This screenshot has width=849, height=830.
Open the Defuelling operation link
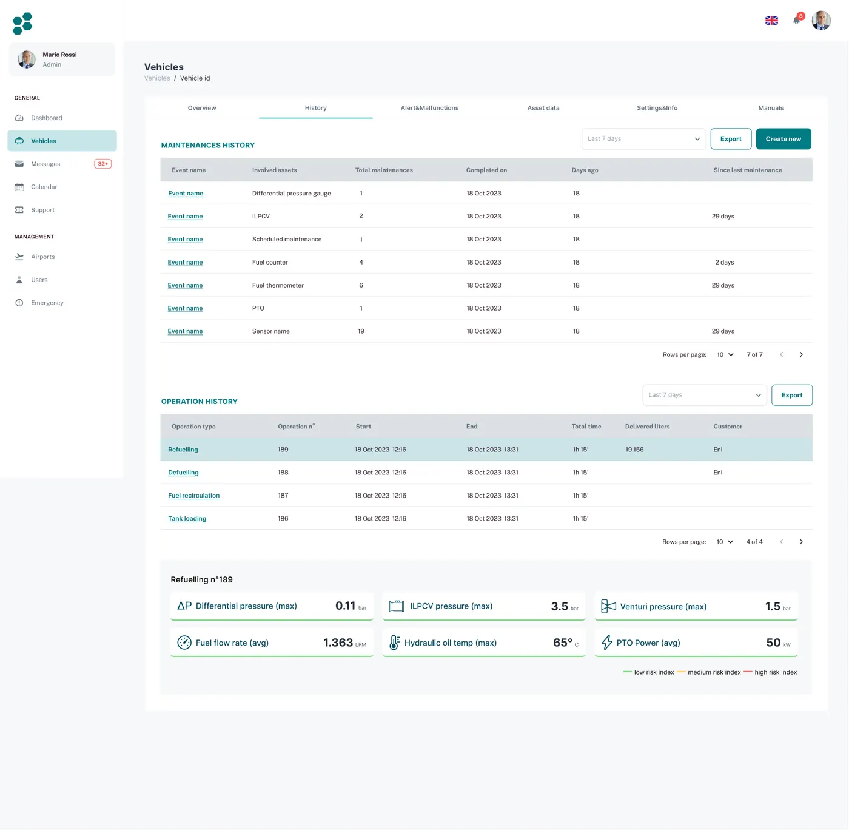[x=183, y=473]
